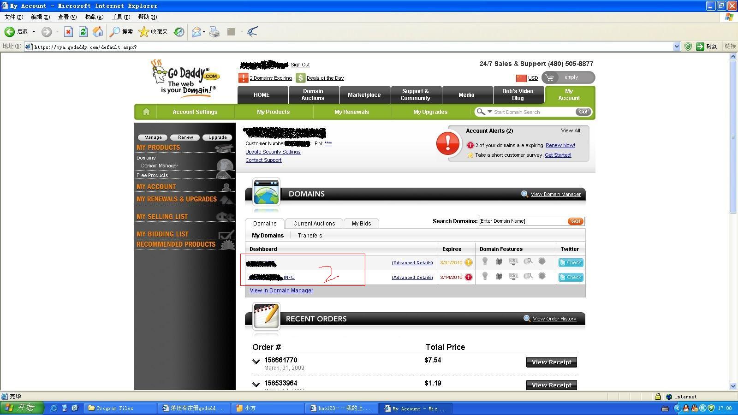The image size is (738, 415).
Task: Click the Update Security Settings link
Action: tap(273, 152)
